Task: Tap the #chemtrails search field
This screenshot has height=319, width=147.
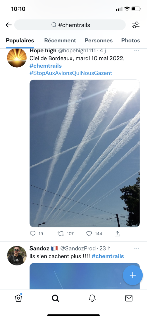Action: pos(70,25)
